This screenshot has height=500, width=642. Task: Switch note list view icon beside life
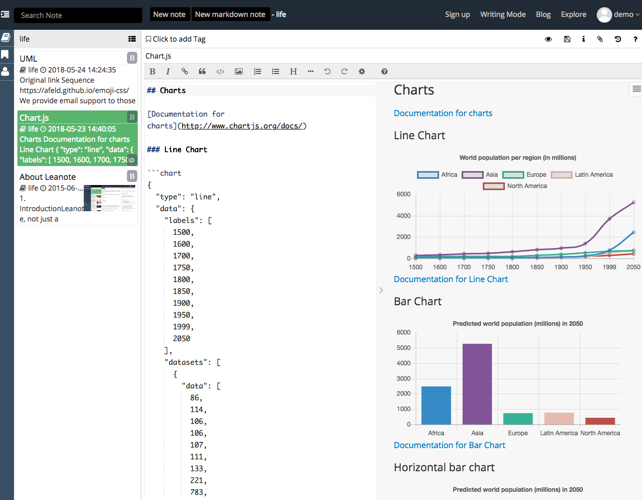132,39
